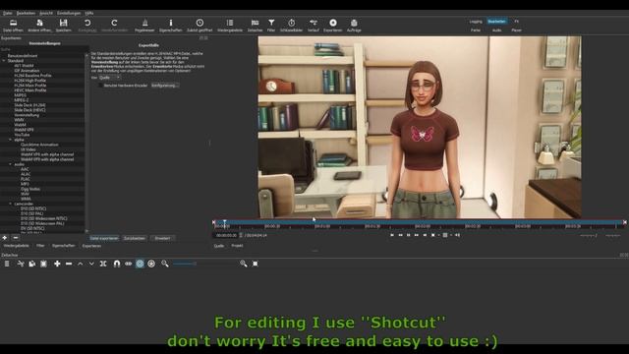Collapse the Standard preset group
The image size is (629, 354).
4,61
